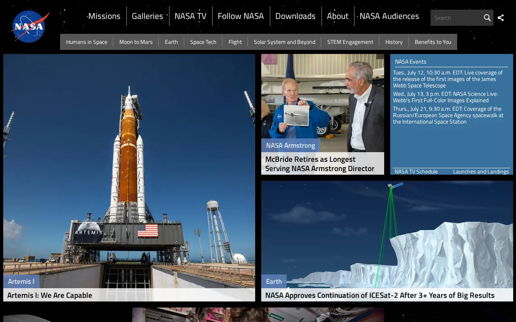Select Humans in Space topic
This screenshot has width=516, height=322.
[87, 42]
